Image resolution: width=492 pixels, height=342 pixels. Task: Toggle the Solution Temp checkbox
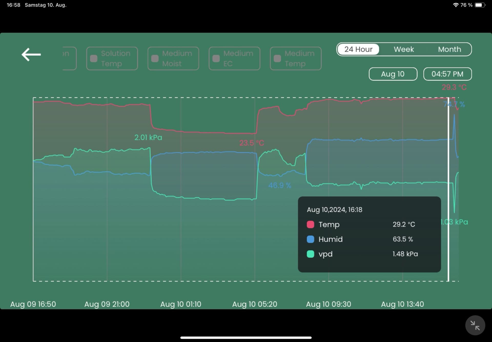pyautogui.click(x=94, y=58)
